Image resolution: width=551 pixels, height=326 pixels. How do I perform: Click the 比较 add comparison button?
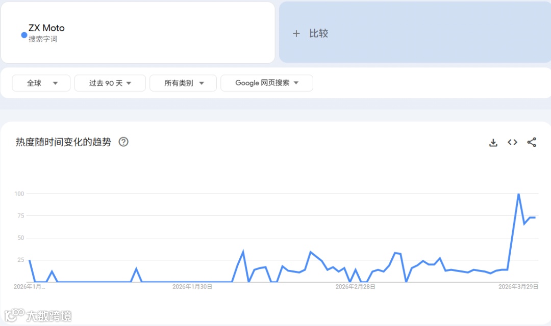(x=415, y=32)
